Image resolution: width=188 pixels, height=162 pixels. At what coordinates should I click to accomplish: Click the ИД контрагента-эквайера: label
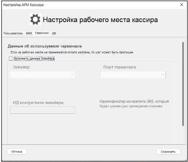pyautogui.click(x=39, y=103)
